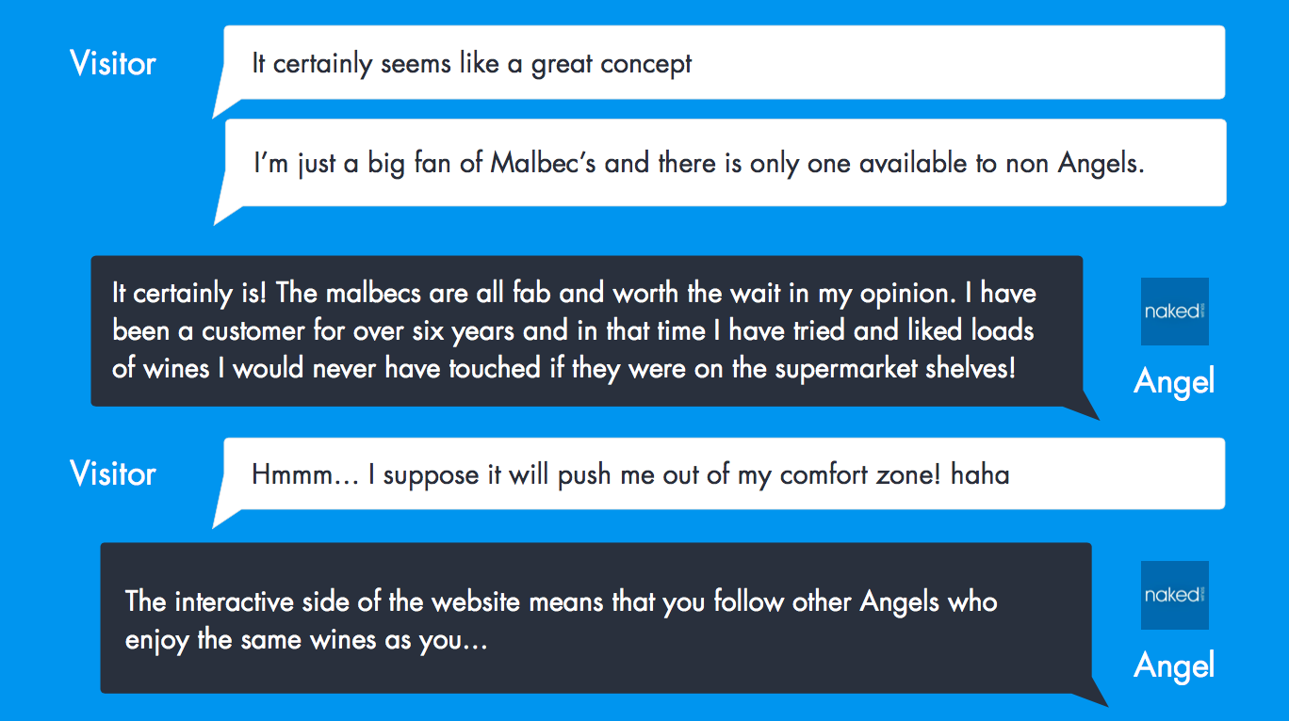This screenshot has width=1289, height=721.
Task: Click the tail of the "comfort zone" bubble
Action: point(222,516)
